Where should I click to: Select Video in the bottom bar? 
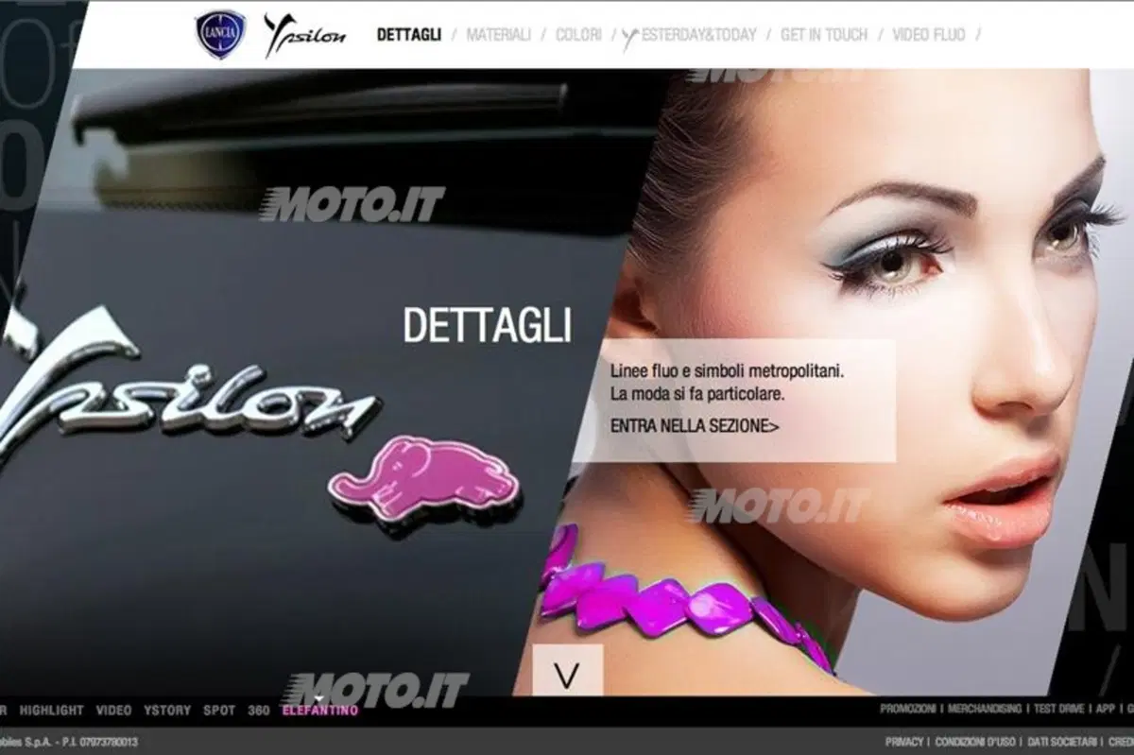click(x=113, y=711)
